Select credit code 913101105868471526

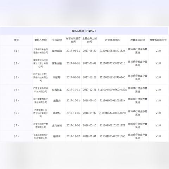tap(112, 51)
